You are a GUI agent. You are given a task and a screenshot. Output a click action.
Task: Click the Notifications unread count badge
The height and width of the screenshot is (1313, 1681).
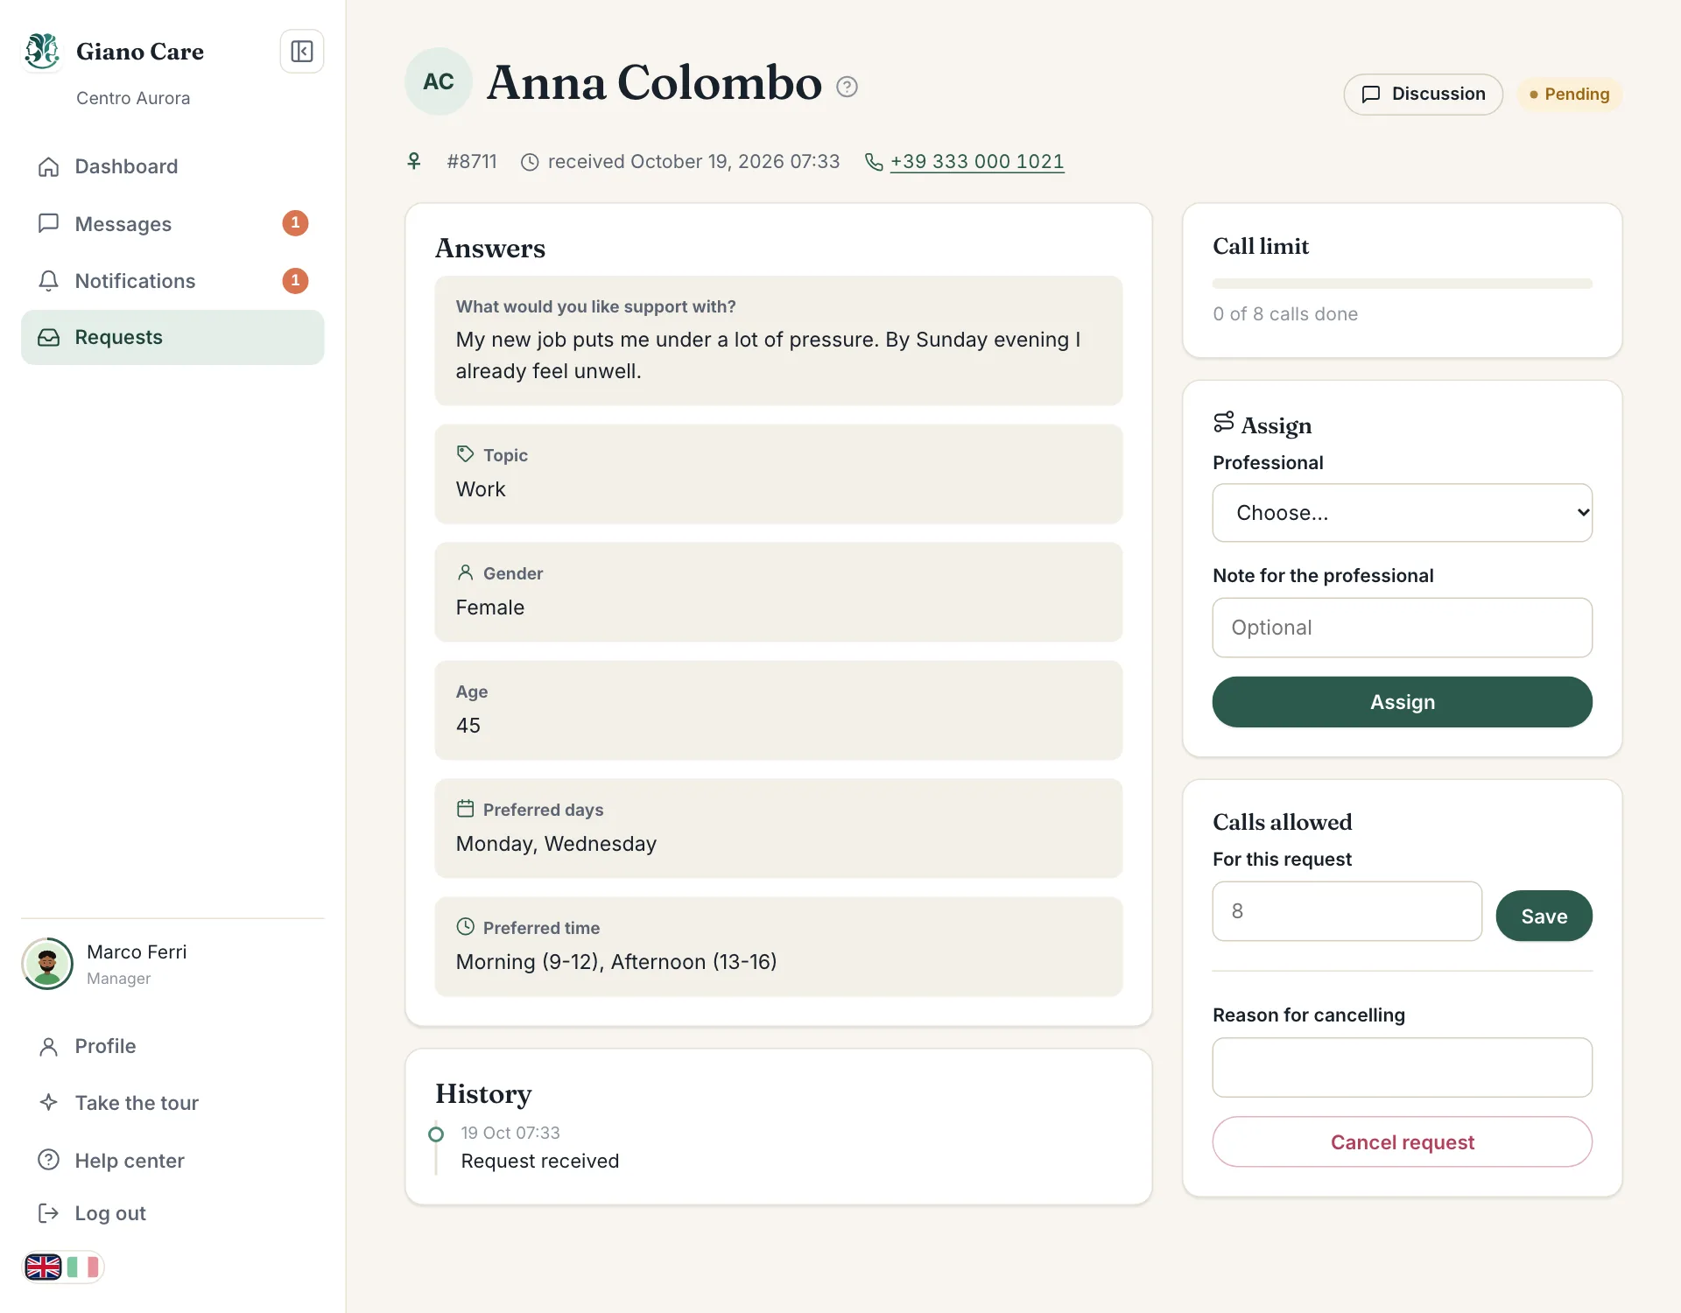(x=295, y=281)
